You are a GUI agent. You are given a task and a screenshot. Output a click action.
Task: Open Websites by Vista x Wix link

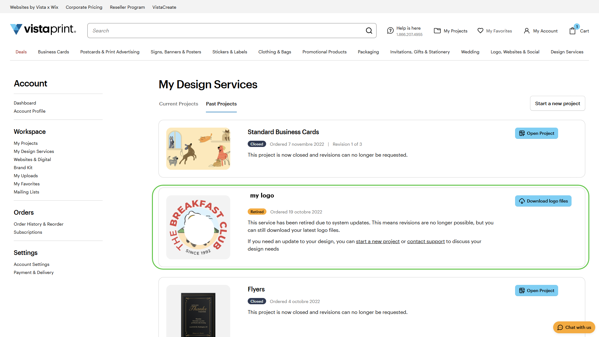(x=34, y=7)
